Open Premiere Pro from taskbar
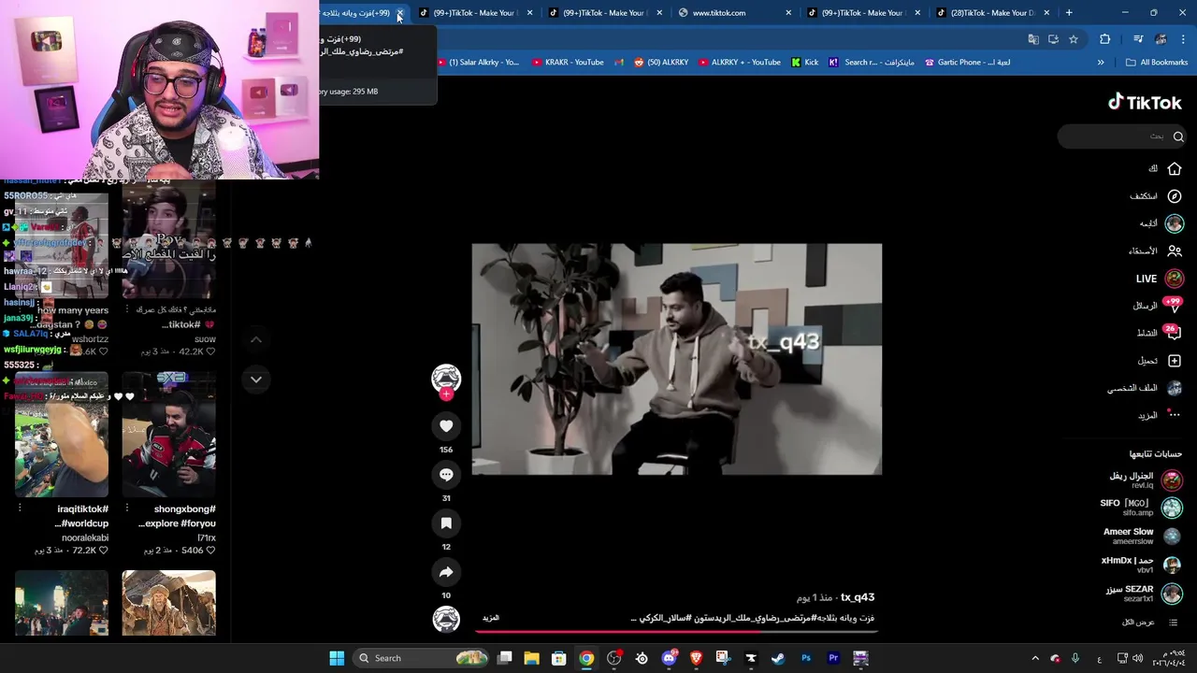1197x673 pixels. (x=833, y=658)
